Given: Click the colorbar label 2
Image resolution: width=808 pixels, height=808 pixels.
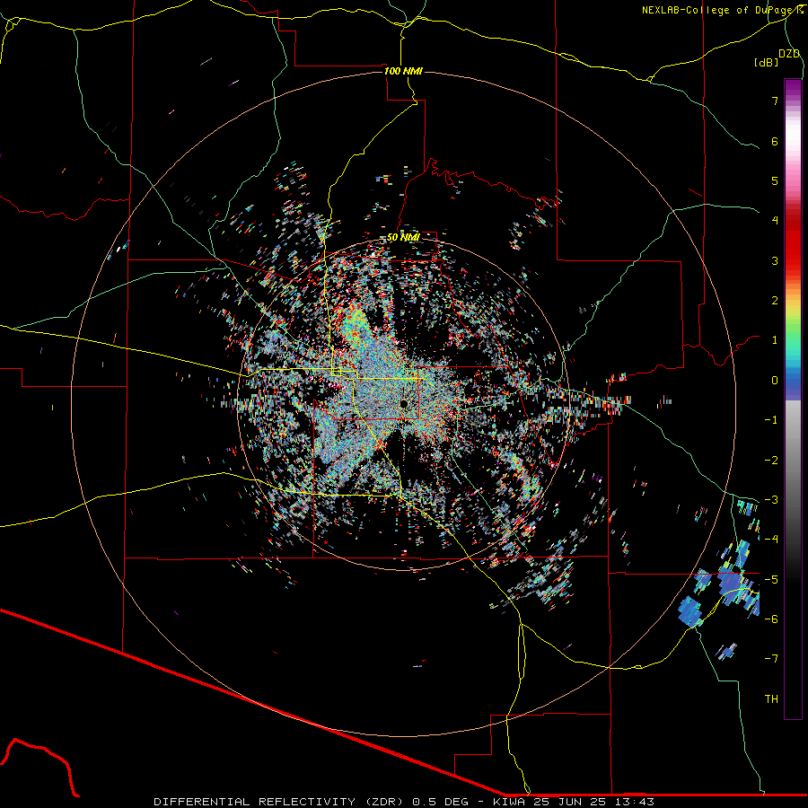Looking at the screenshot, I should point(775,301).
